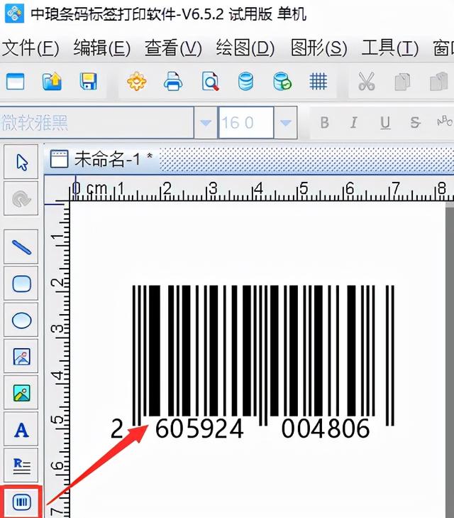
Task: Open the print preview magnifier icon
Action: click(x=210, y=82)
